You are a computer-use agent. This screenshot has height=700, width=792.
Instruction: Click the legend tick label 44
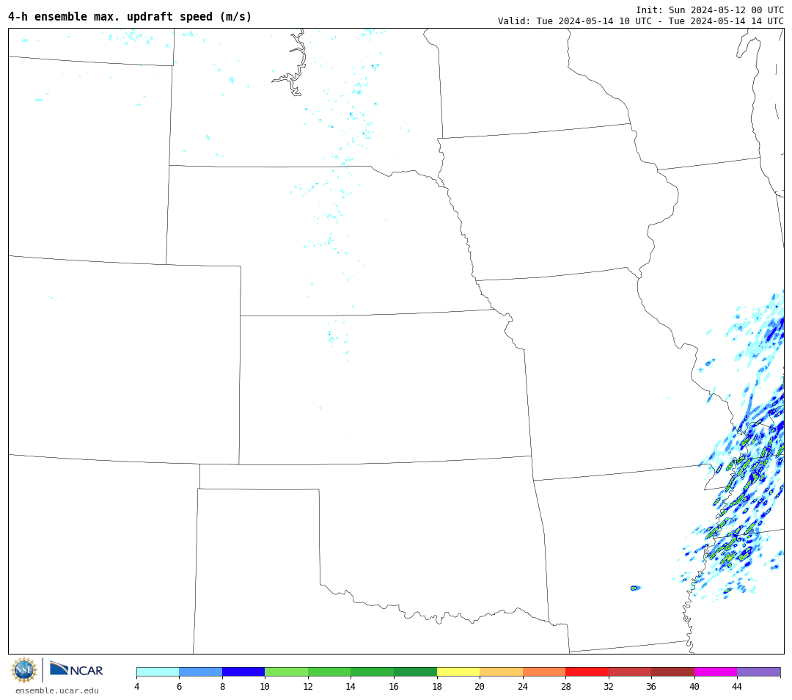(737, 686)
